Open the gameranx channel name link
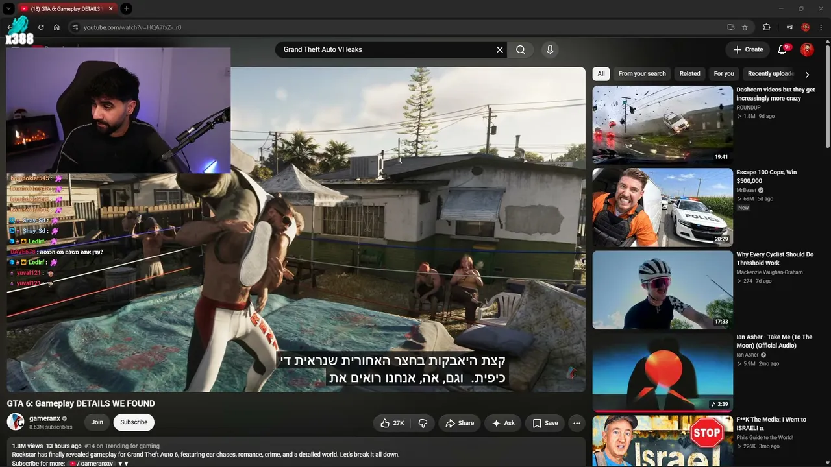 (x=44, y=418)
